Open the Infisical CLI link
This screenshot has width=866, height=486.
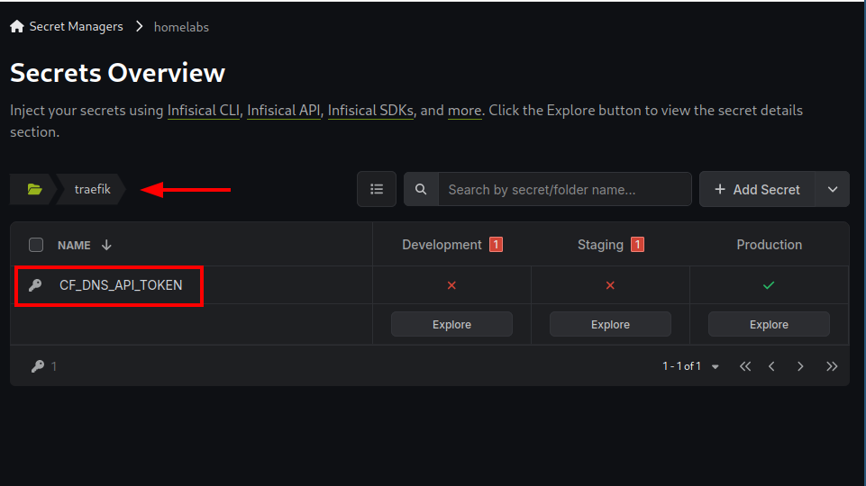point(204,111)
